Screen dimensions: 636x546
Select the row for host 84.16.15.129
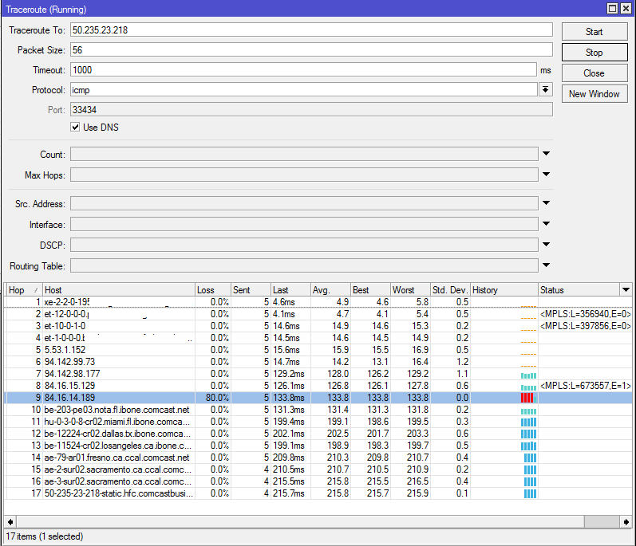318,386
